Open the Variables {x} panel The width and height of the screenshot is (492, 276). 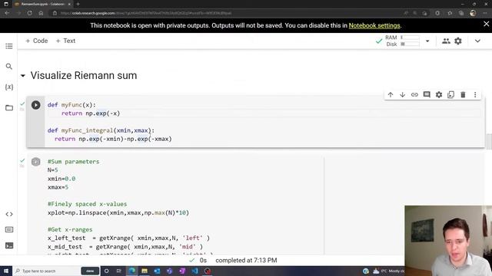[x=9, y=87]
